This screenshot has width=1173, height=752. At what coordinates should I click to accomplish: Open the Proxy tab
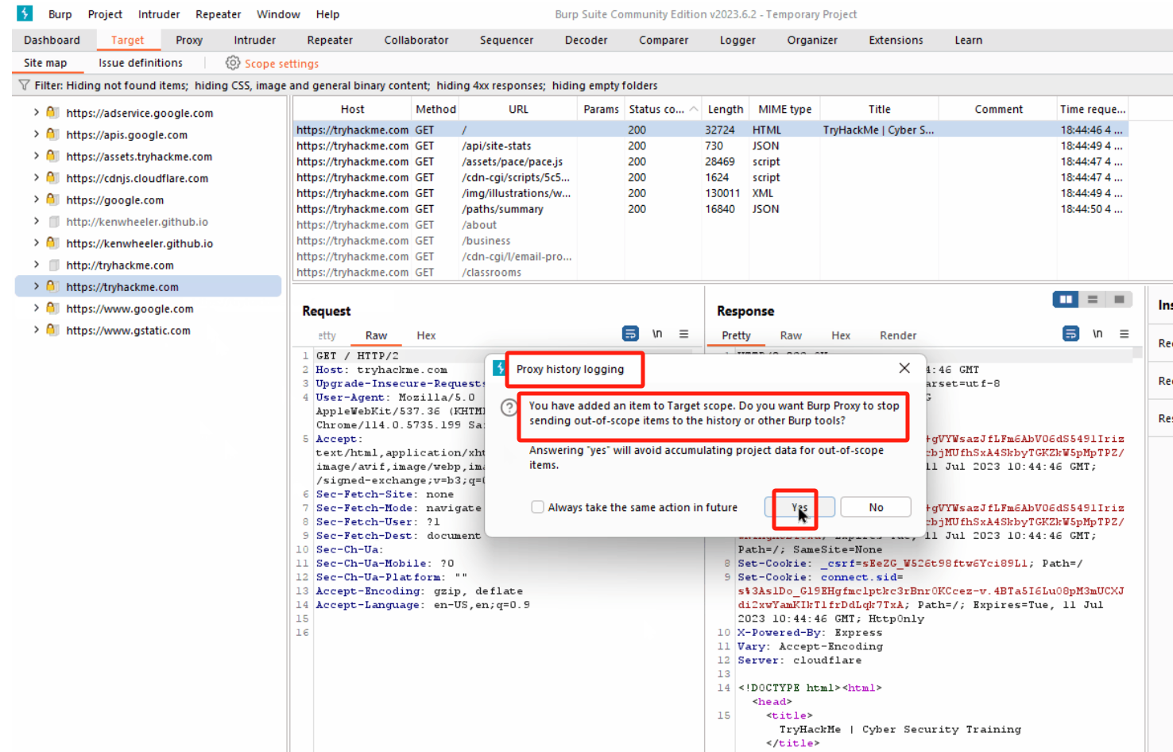tap(189, 40)
